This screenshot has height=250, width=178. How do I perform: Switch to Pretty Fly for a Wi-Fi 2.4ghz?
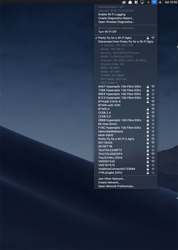pyautogui.click(x=126, y=139)
